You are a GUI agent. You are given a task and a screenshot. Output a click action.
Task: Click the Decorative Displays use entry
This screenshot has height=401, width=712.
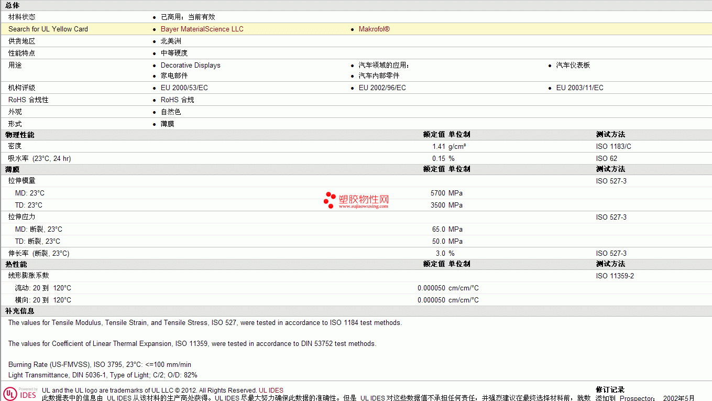click(191, 65)
